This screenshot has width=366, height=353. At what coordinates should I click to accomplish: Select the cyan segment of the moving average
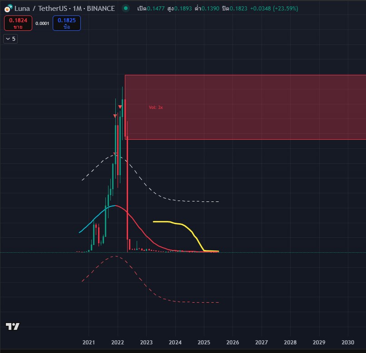click(x=96, y=217)
